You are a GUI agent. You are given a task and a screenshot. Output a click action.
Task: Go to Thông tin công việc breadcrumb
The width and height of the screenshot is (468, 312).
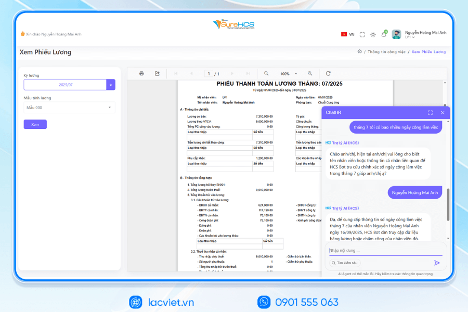tap(387, 52)
